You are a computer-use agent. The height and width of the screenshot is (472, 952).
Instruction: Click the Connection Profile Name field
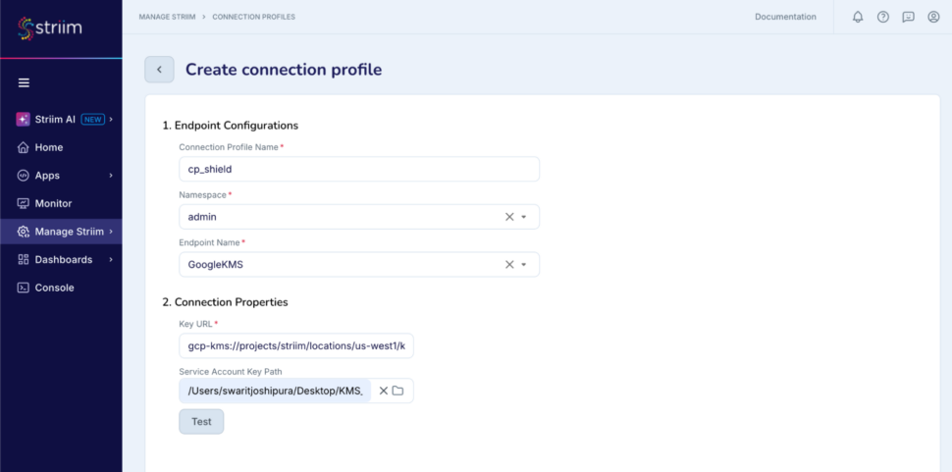coord(359,169)
